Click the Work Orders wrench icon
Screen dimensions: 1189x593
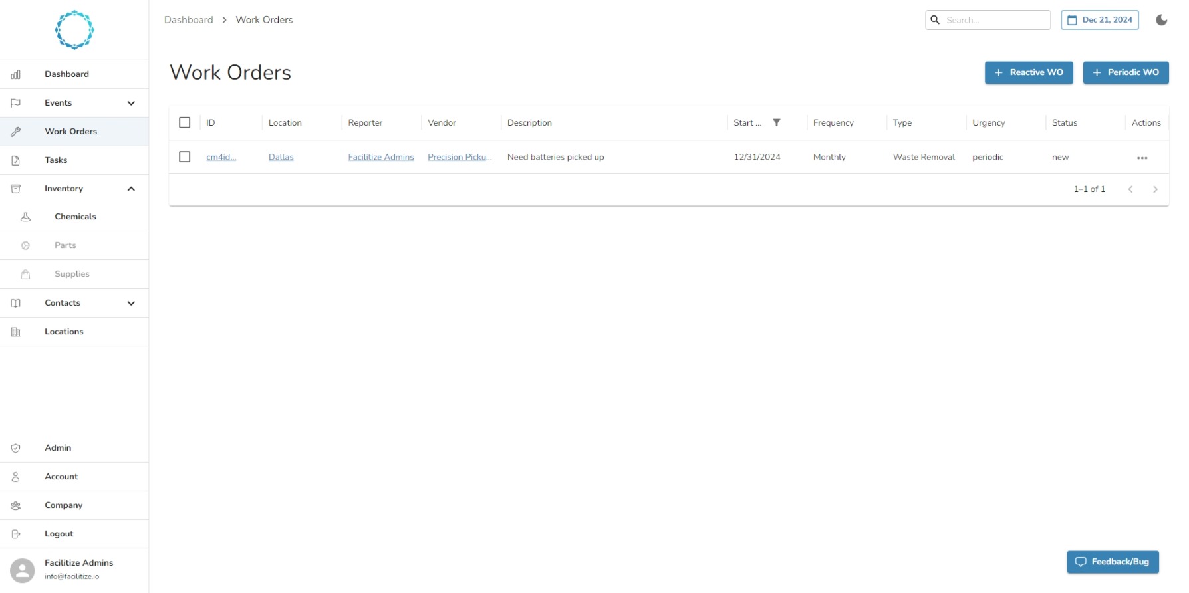tap(16, 132)
